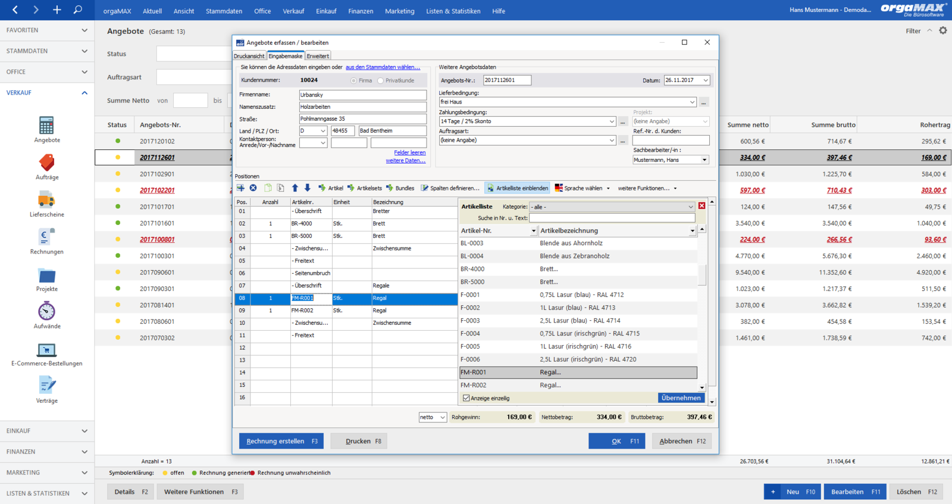Click the Felder leeren link

(409, 152)
